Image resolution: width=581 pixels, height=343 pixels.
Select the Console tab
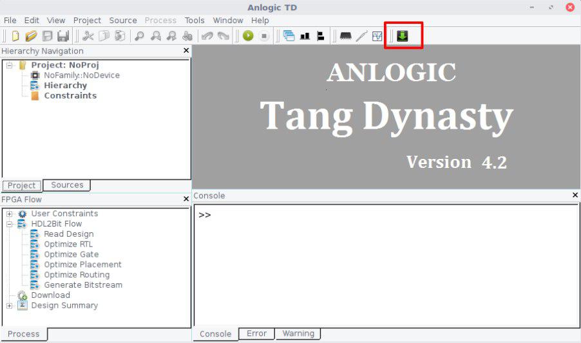point(215,334)
